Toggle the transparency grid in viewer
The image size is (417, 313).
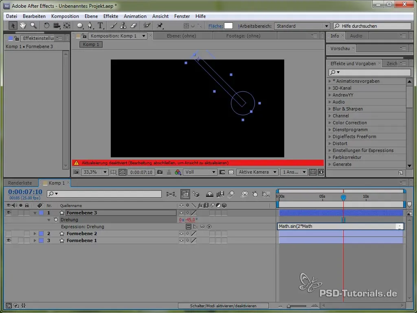[x=231, y=172]
